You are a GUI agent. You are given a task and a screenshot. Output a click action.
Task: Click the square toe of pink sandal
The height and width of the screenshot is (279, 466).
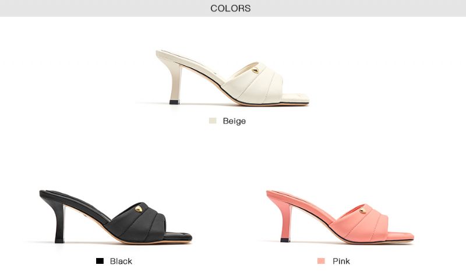tap(401, 237)
